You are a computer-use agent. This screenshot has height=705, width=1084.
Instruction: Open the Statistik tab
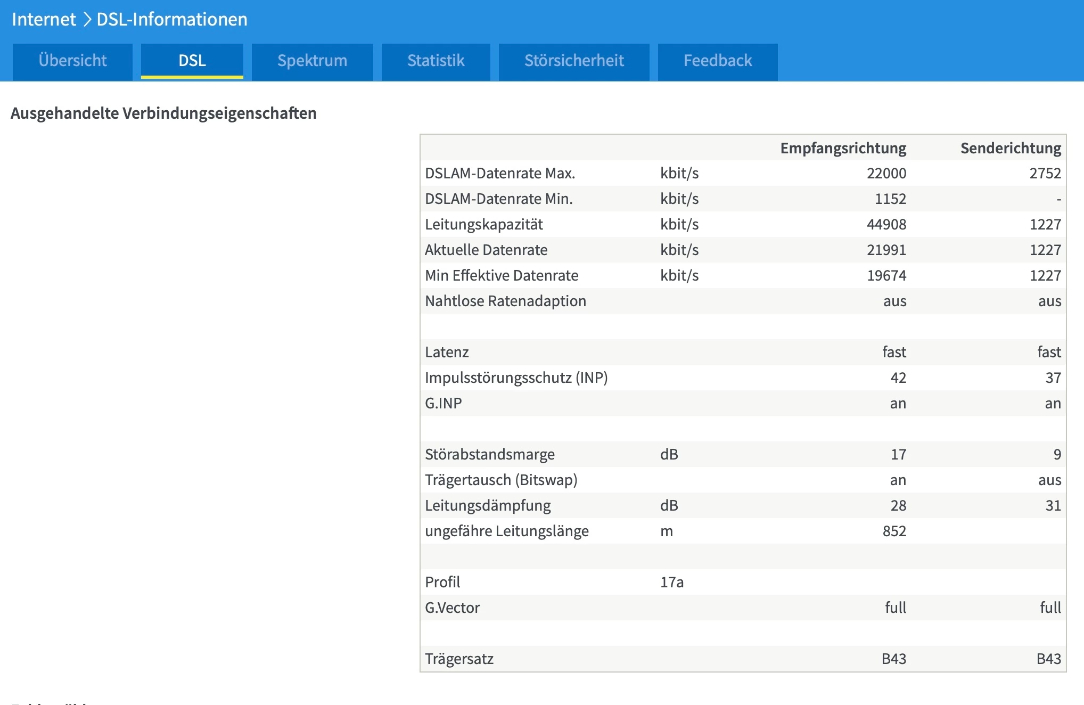[436, 61]
